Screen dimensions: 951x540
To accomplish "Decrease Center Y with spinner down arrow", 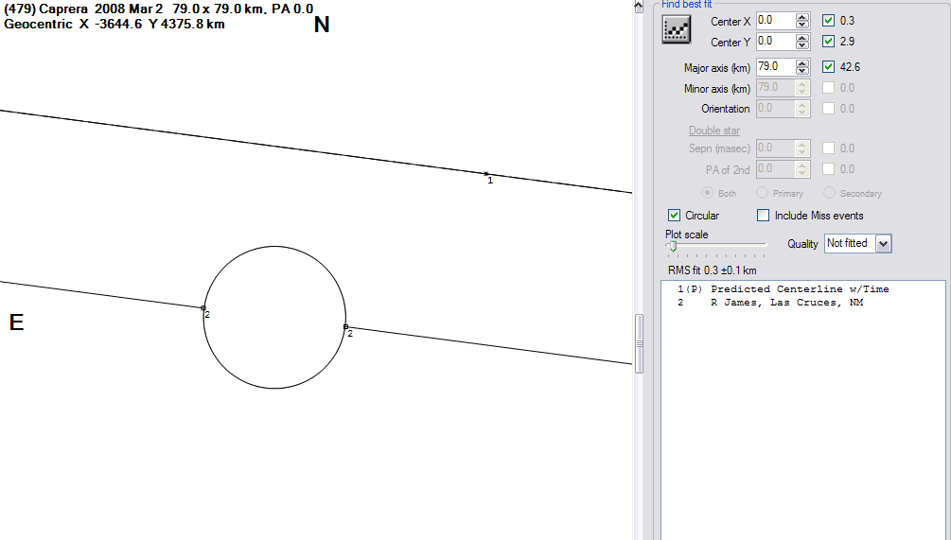I will pyautogui.click(x=802, y=45).
